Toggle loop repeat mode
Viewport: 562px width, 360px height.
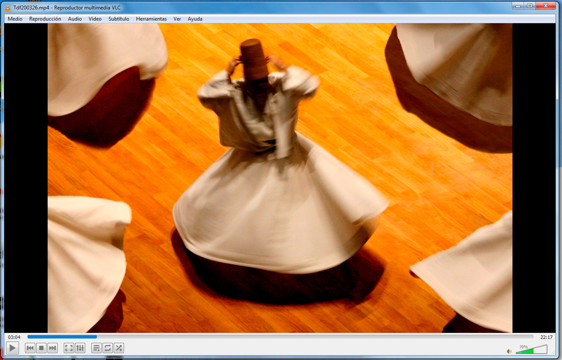click(107, 348)
